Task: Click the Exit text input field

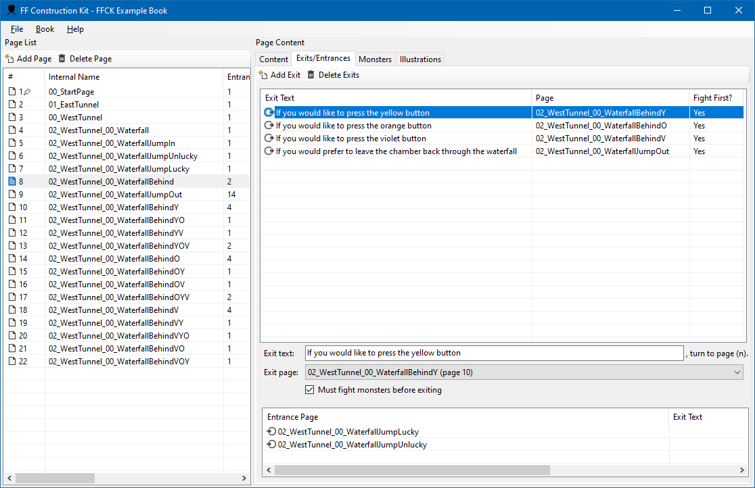Action: [x=494, y=353]
